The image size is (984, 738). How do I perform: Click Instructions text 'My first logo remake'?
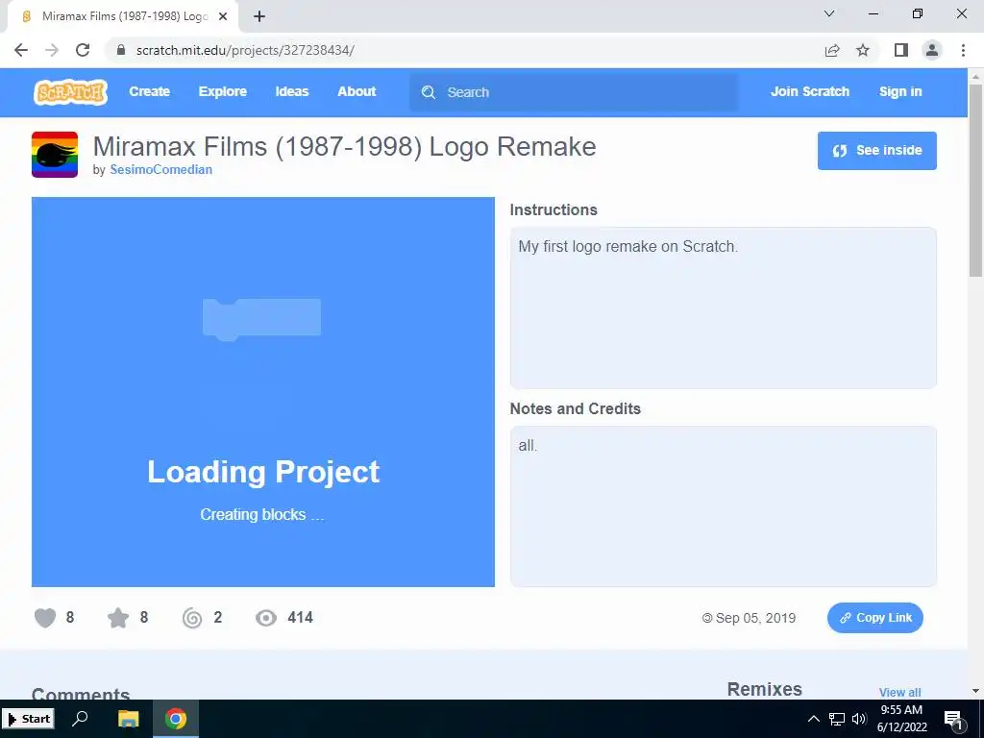[x=589, y=247]
